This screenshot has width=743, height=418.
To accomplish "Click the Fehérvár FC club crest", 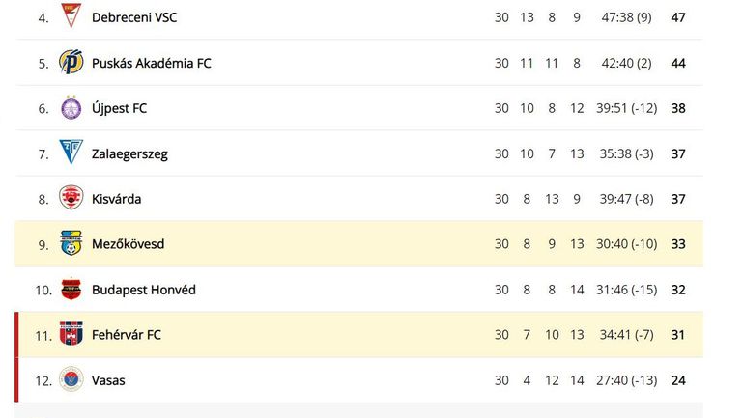I will [71, 334].
